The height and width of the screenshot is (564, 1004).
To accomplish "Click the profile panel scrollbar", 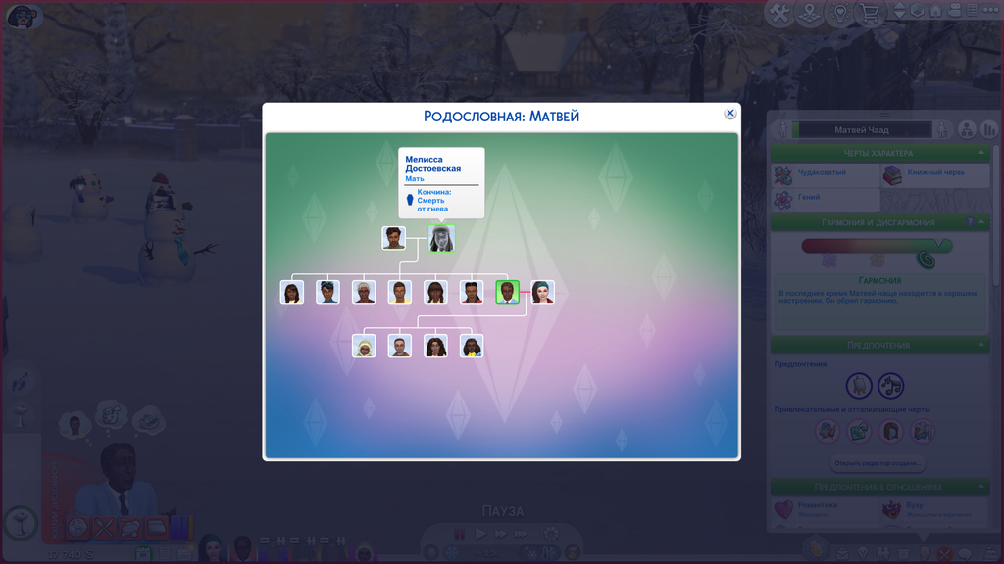I will click(995, 217).
